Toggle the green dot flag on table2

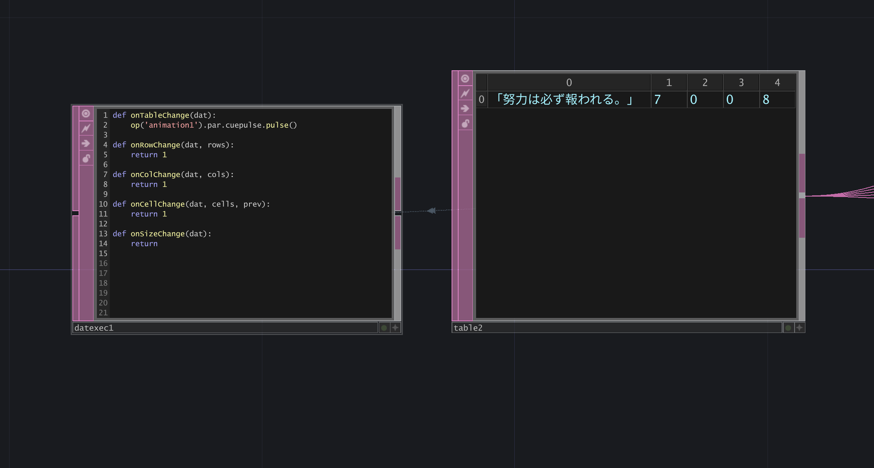tap(788, 328)
